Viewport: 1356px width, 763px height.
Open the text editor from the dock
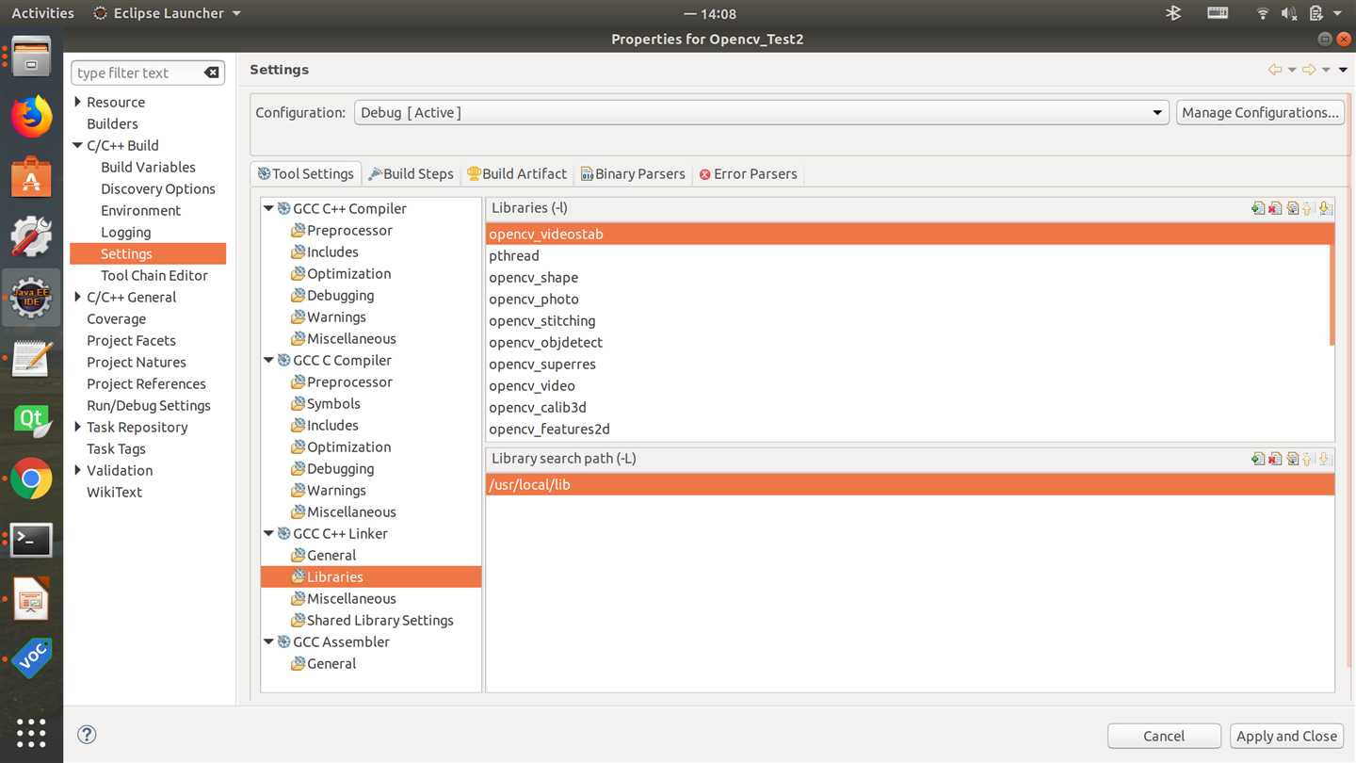pyautogui.click(x=31, y=359)
